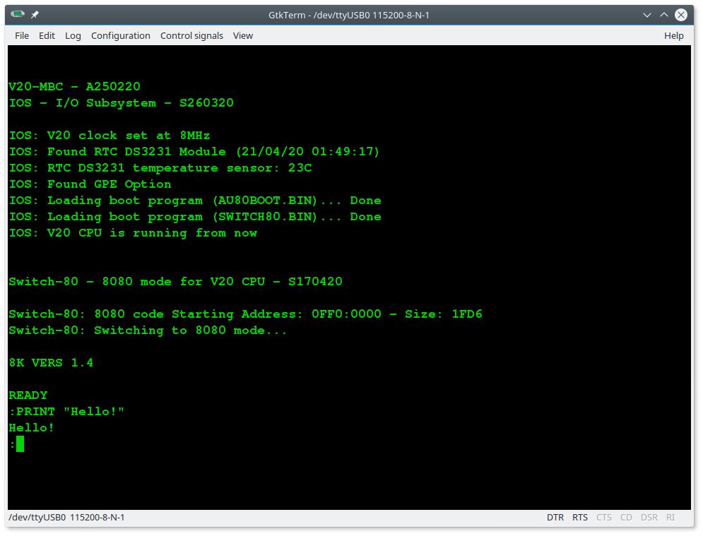The width and height of the screenshot is (703, 536).
Task: Click the 'Switching to 8080 mode...' line
Action: (148, 330)
